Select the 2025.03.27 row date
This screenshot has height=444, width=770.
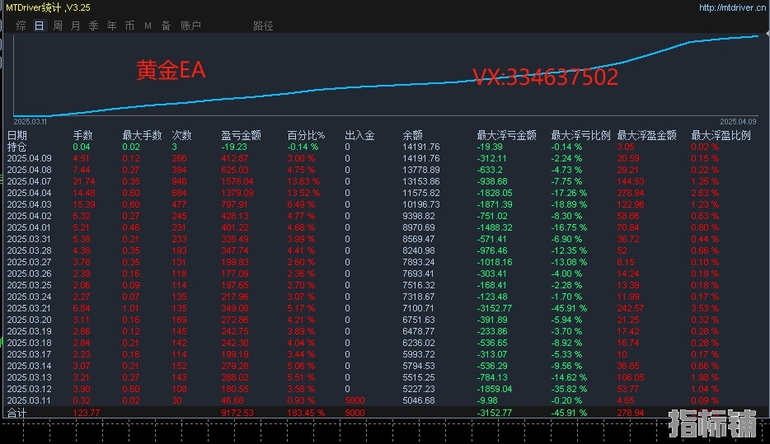29,262
